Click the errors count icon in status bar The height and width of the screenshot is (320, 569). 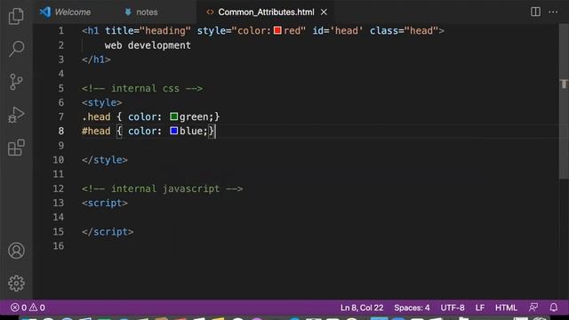19,308
